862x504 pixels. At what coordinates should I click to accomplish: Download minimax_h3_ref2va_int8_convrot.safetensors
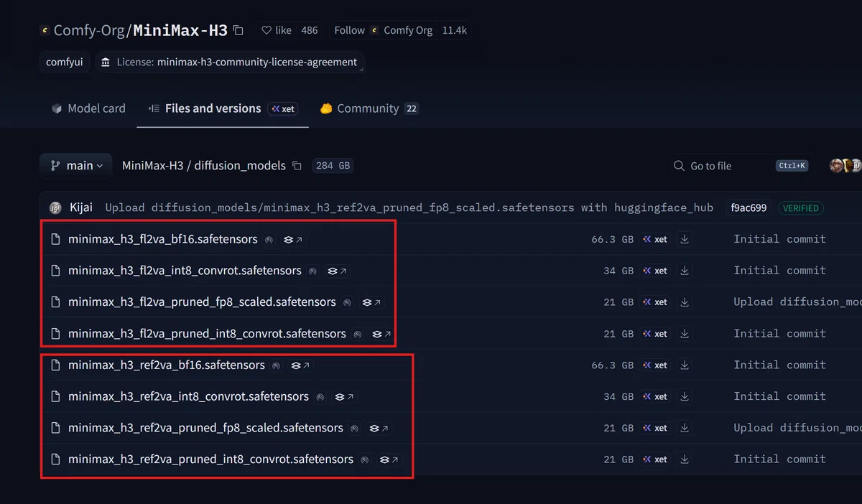685,396
